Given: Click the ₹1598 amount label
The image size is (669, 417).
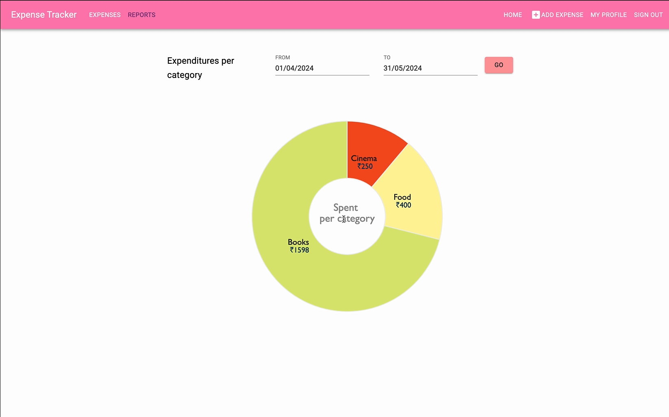Looking at the screenshot, I should coord(299,250).
